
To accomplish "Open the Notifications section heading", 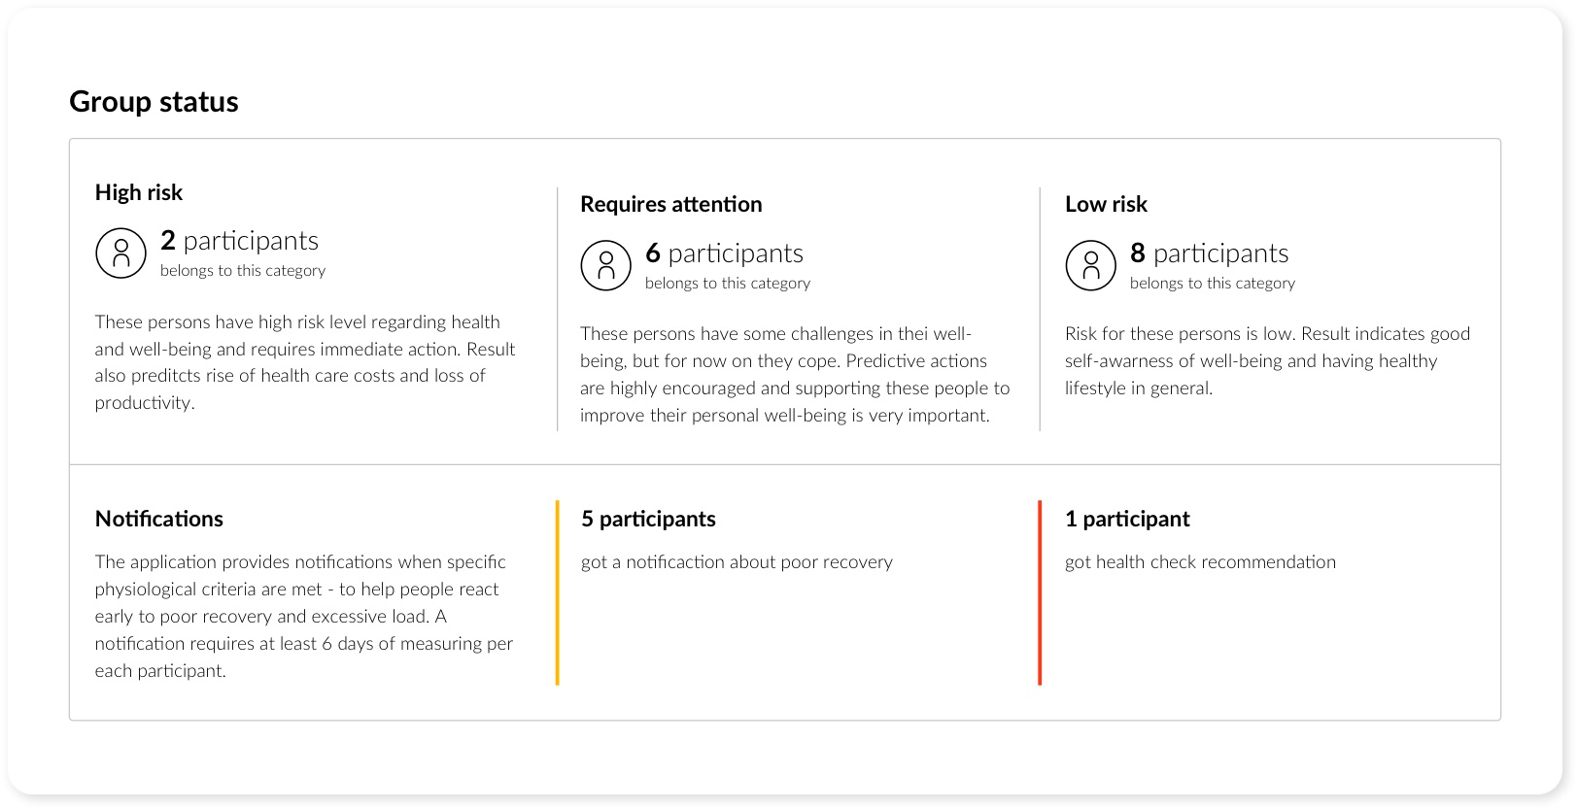I will pos(159,519).
